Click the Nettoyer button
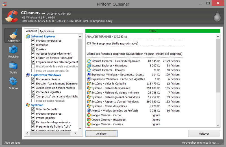Image resolution: width=226 pixels, height=147 pixels. coord(204,134)
